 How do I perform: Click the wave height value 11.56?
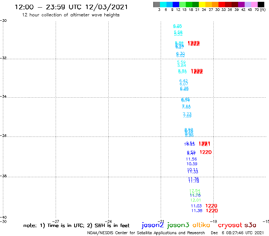click(x=192, y=159)
